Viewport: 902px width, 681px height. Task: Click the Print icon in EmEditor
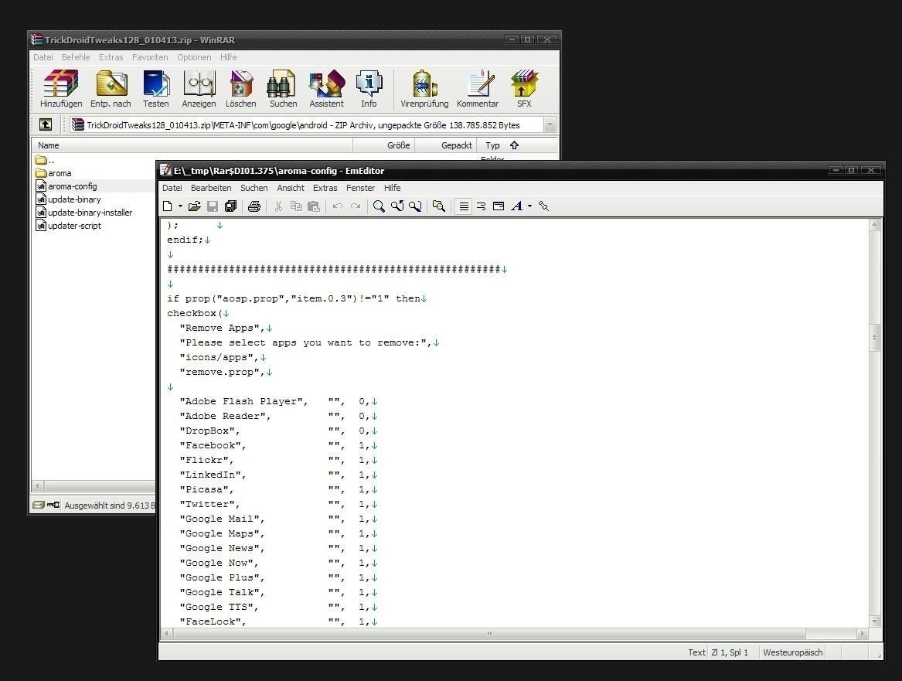point(254,206)
